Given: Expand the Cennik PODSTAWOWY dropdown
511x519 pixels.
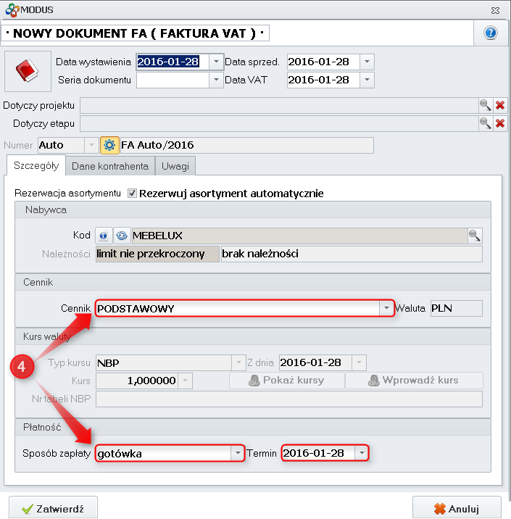Looking at the screenshot, I should pos(386,308).
